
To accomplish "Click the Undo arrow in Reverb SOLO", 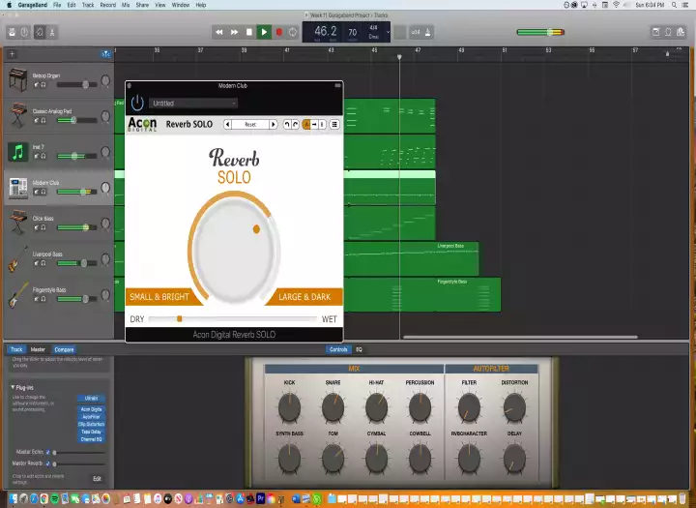I will point(287,125).
